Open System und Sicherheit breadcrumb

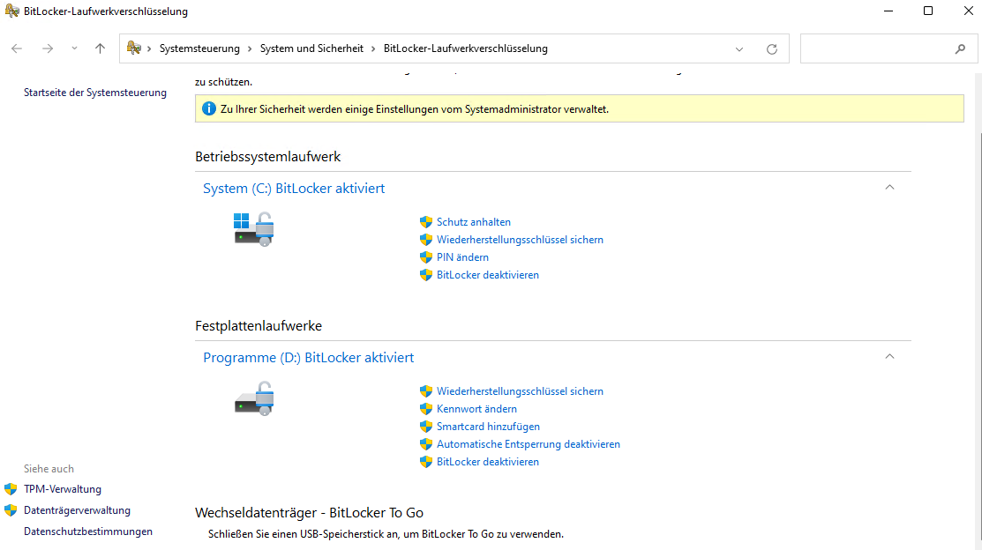[x=311, y=48]
